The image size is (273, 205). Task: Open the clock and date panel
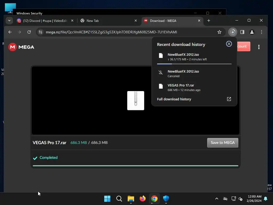pos(254,199)
